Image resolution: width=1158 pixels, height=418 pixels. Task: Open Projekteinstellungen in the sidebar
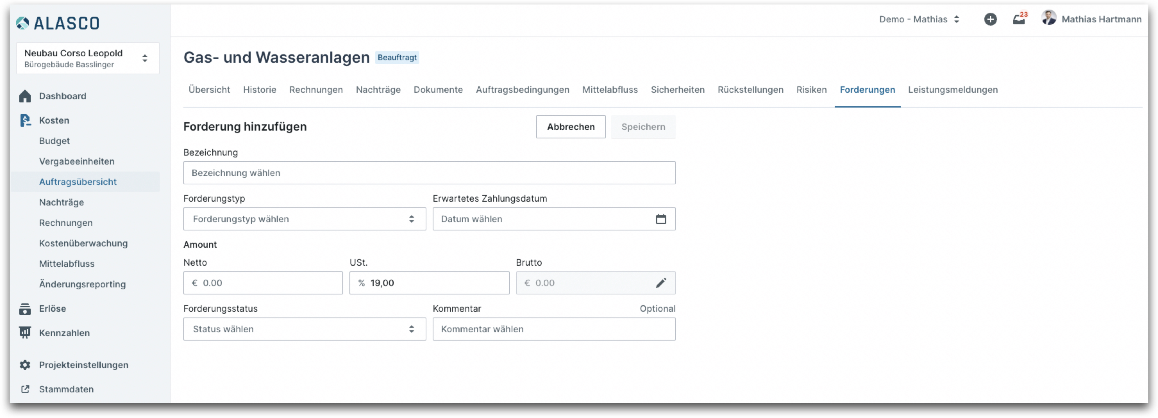click(x=84, y=365)
